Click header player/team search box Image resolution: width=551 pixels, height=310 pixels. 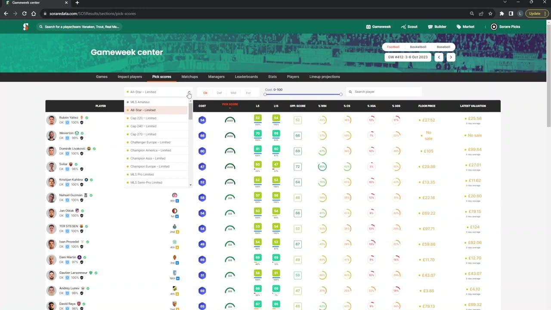[x=78, y=27]
